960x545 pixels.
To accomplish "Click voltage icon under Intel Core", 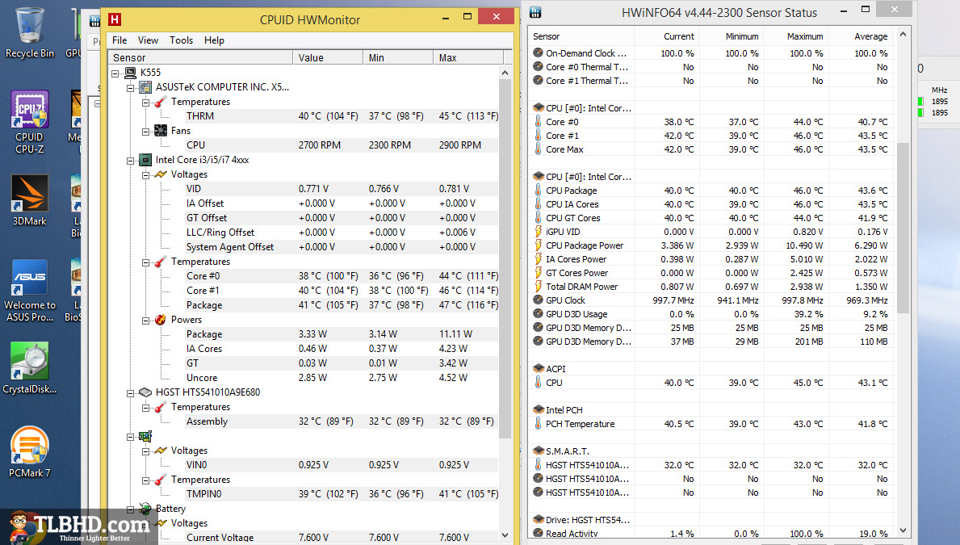I will pos(161,174).
